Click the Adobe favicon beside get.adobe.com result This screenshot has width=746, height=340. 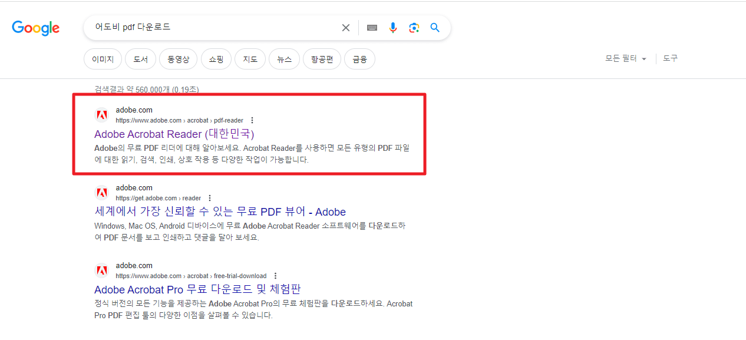(102, 192)
